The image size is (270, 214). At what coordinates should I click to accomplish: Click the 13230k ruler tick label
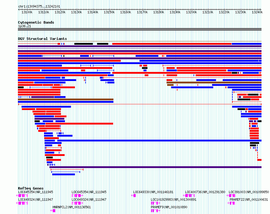tap(241, 12)
